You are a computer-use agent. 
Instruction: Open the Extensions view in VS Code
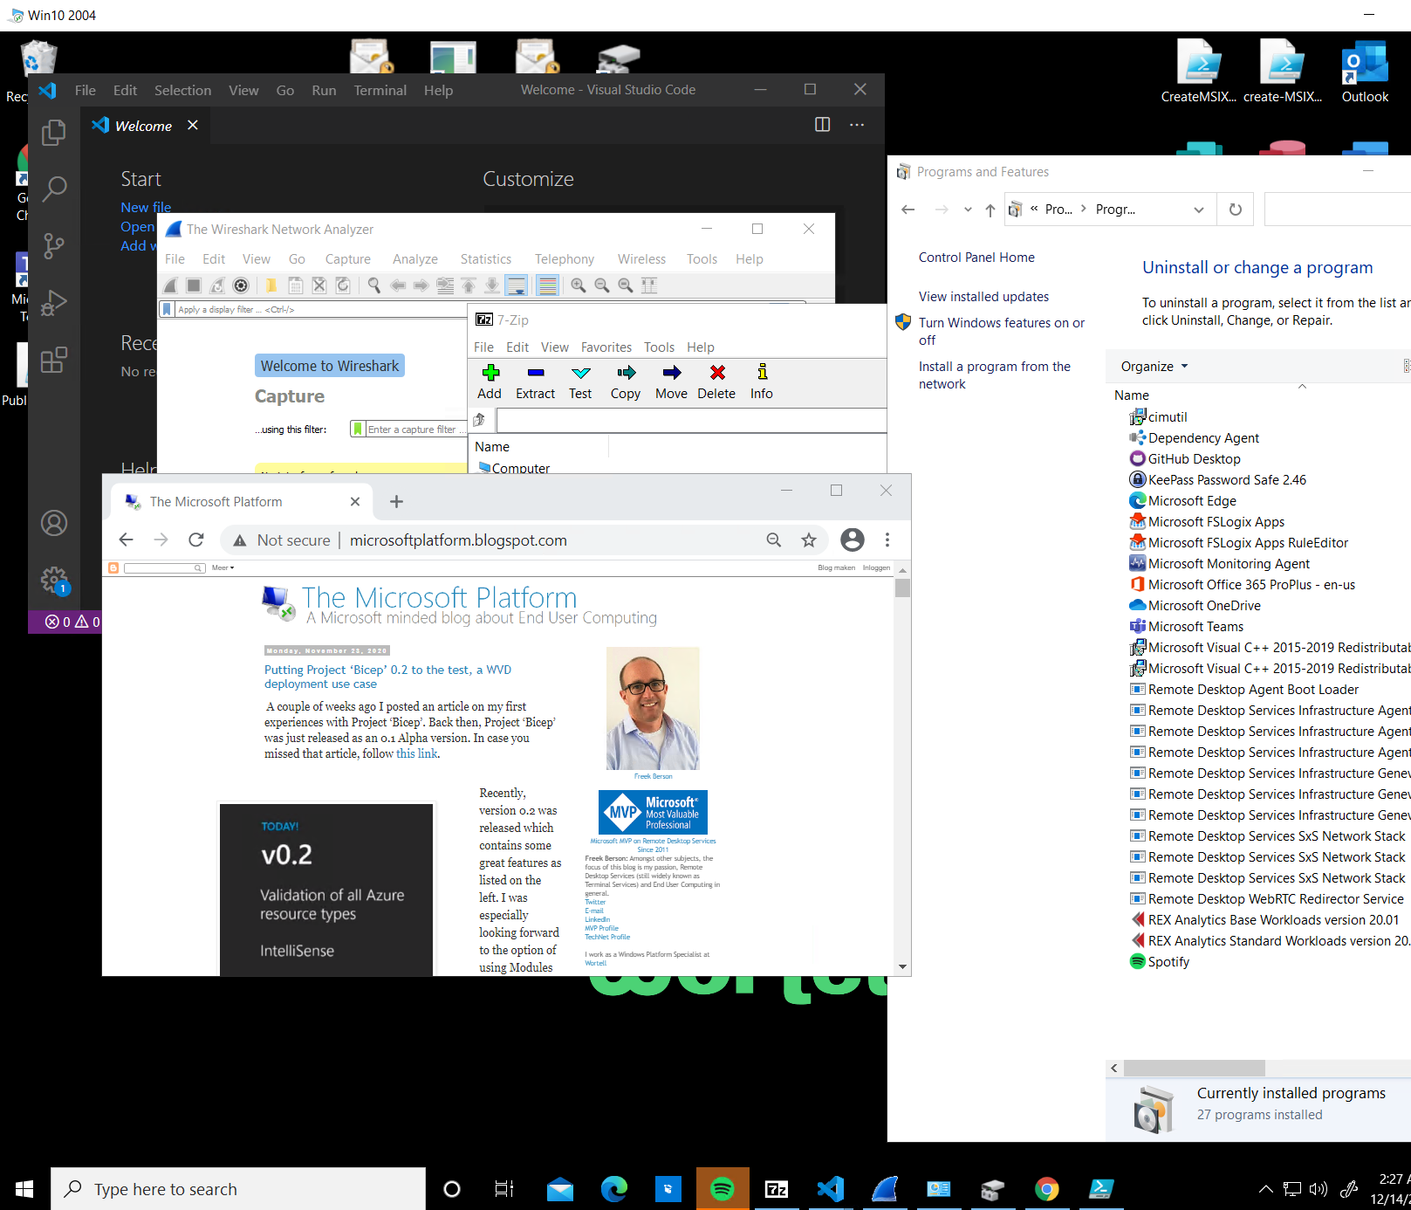pyautogui.click(x=54, y=359)
